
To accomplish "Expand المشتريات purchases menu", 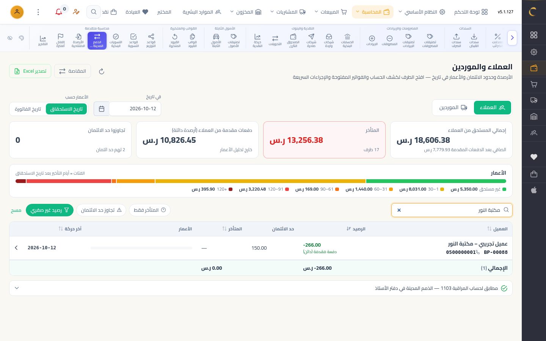I will (288, 12).
